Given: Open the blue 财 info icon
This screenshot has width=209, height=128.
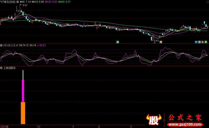Looking at the screenshot, I should coord(196,42).
